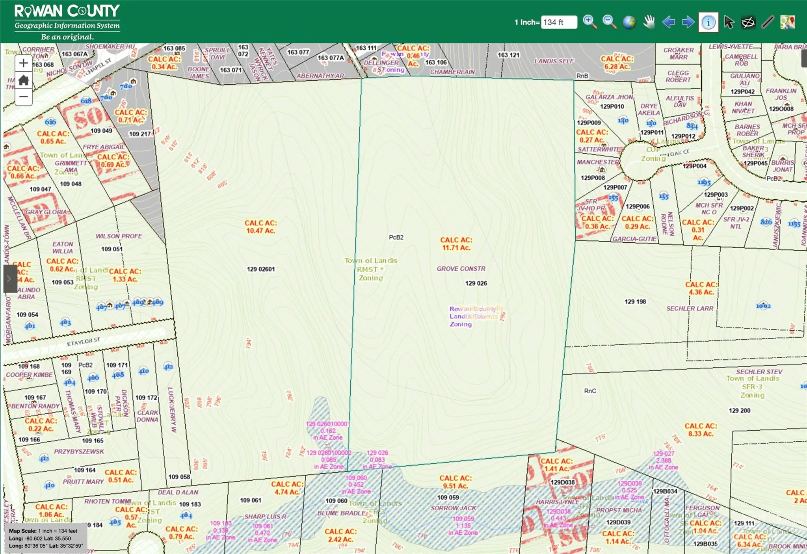Click parcel 129 026 label
This screenshot has height=554, width=807.
(476, 283)
